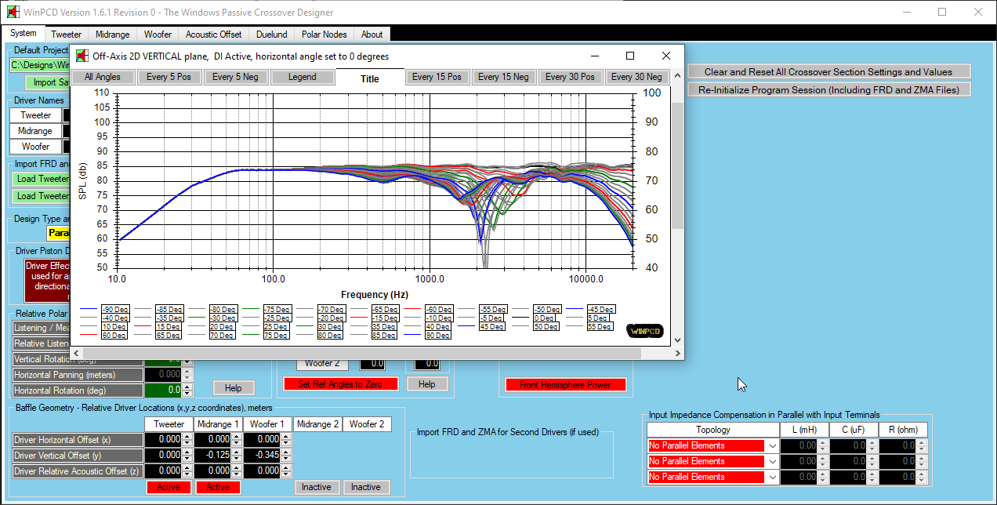Toggle the Midrange 1 Active button

218,487
